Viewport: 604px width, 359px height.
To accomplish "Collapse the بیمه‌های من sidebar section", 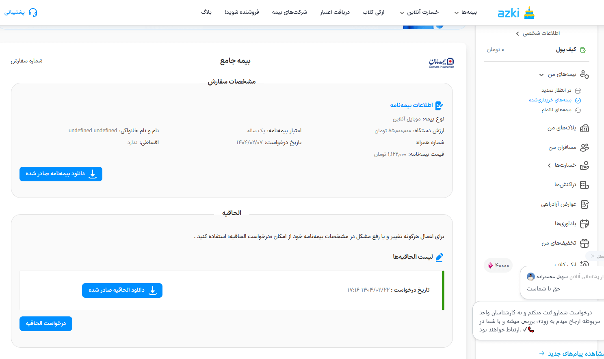I will (x=540, y=75).
